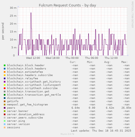Click 'blockchain.headers.subscribe' legend entry
Image resolution: width=135 pixels, height=137 pixels.
(x=30, y=75)
